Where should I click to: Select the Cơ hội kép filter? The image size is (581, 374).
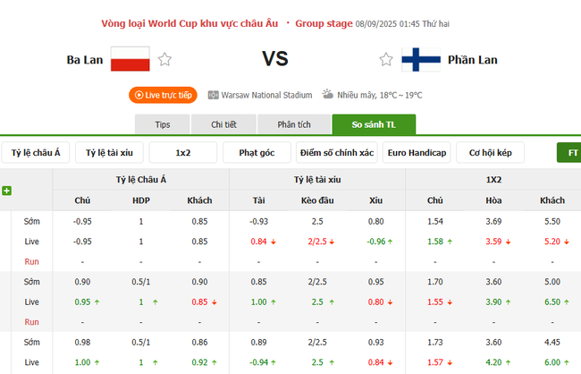coord(489,153)
